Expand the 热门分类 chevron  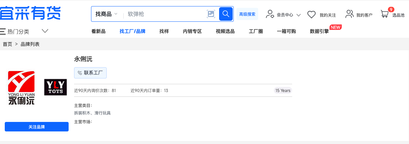point(45,31)
